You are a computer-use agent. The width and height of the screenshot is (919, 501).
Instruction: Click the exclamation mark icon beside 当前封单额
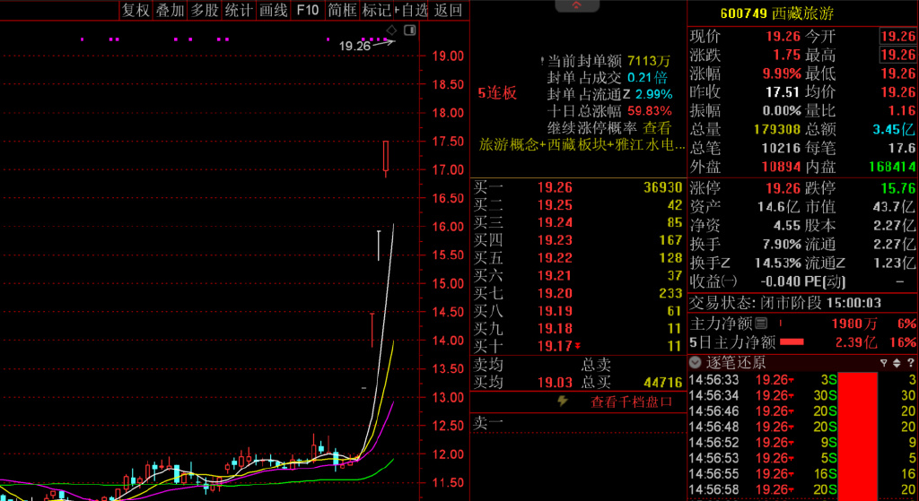[543, 61]
